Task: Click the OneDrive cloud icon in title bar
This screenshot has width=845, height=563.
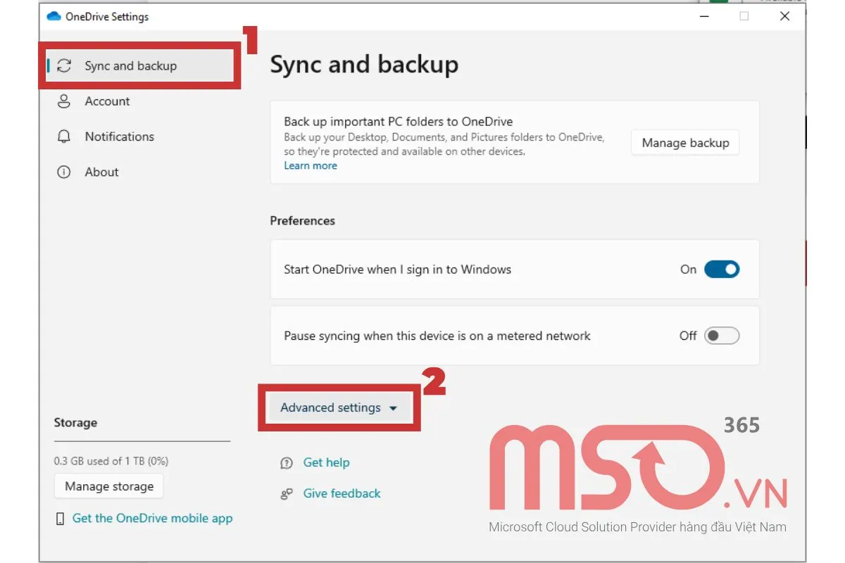Action: 54,17
